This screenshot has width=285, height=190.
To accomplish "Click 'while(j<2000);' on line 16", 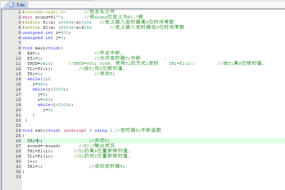I will coord(50,89).
